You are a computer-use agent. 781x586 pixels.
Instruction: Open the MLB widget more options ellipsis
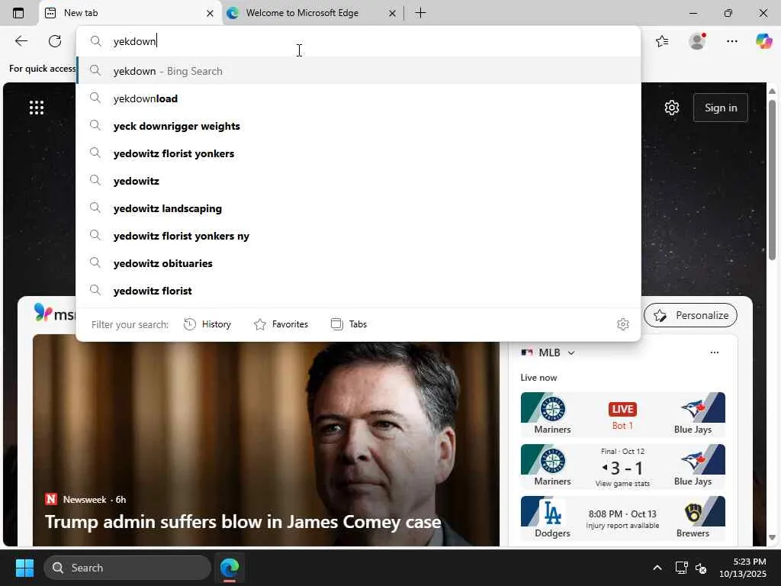[714, 353]
